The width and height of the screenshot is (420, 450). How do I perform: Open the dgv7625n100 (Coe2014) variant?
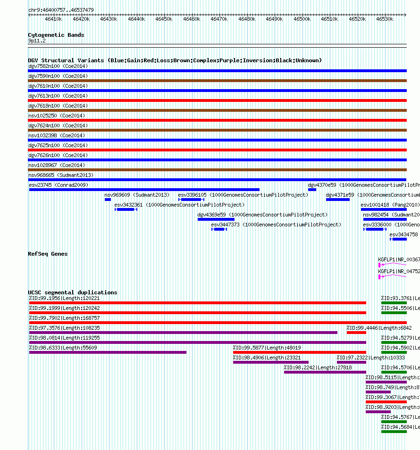58,145
